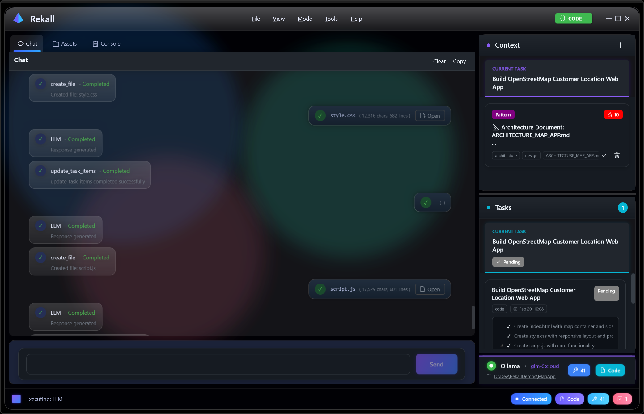This screenshot has height=414, width=644.
Task: Open the D:\Dev\RekallDemos\MapApp link
Action: coord(525,376)
